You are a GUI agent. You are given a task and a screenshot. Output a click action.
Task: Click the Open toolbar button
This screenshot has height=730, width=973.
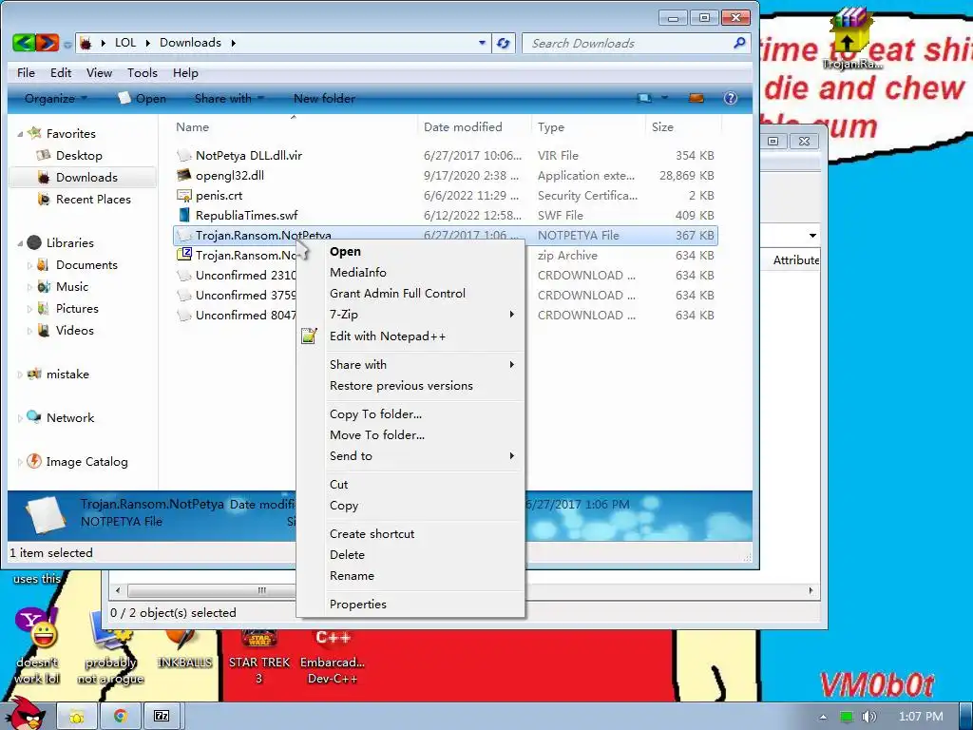tap(143, 98)
